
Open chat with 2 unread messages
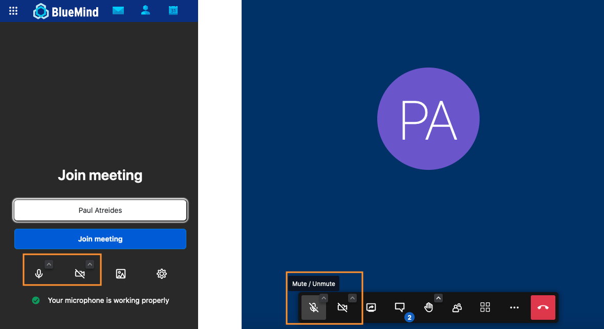click(x=400, y=307)
